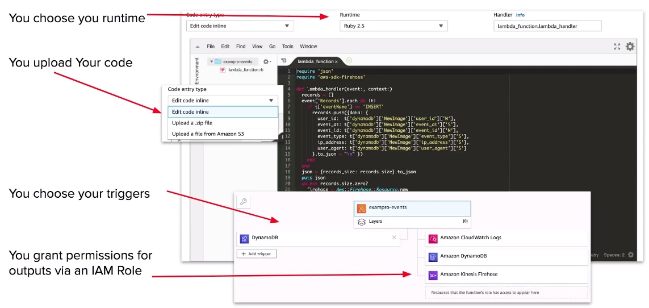Click the Layers stack icon
Image resolution: width=649 pixels, height=308 pixels.
point(361,222)
